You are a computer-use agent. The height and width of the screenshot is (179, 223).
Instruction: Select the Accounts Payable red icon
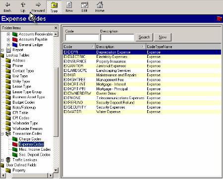[15, 40]
